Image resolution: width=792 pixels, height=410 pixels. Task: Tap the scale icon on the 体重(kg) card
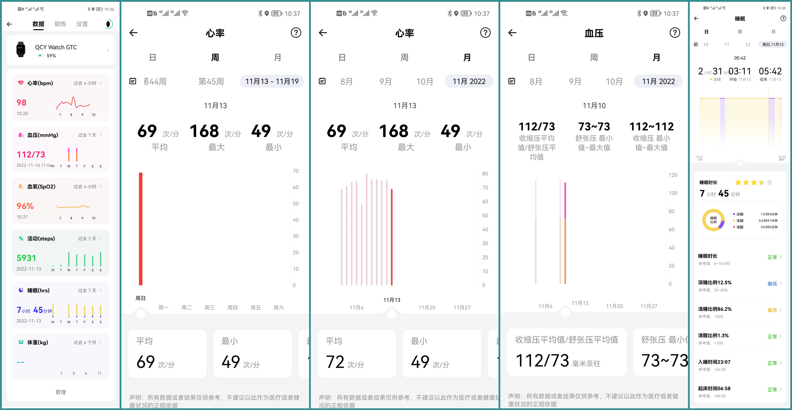pos(21,342)
